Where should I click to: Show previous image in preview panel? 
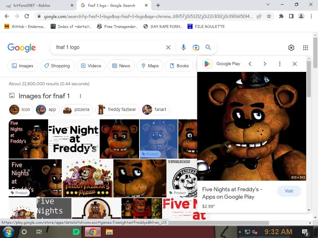(250, 64)
